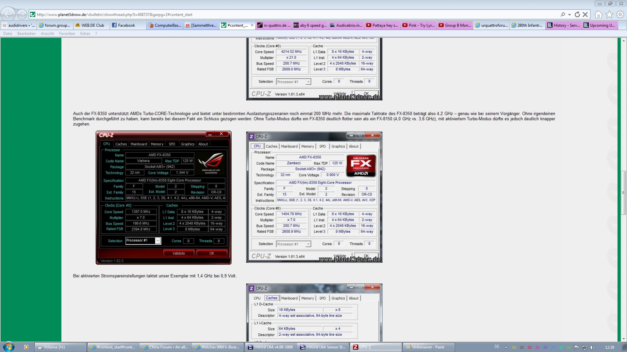
Task: Minimize the red CPU-Z ROG window
Action: tap(210, 134)
